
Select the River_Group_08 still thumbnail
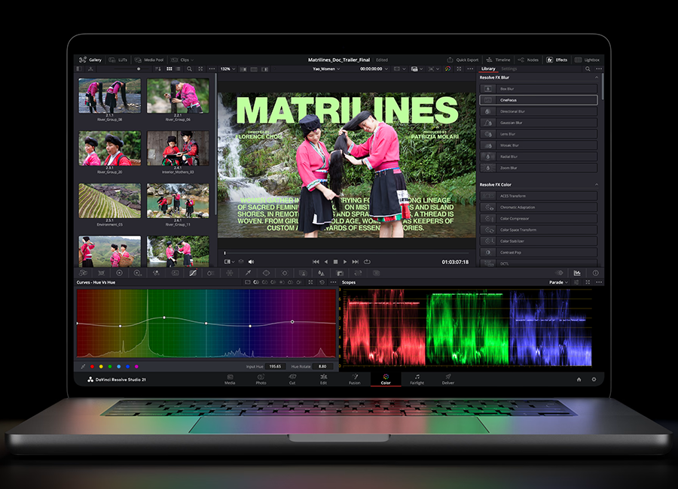[109, 96]
